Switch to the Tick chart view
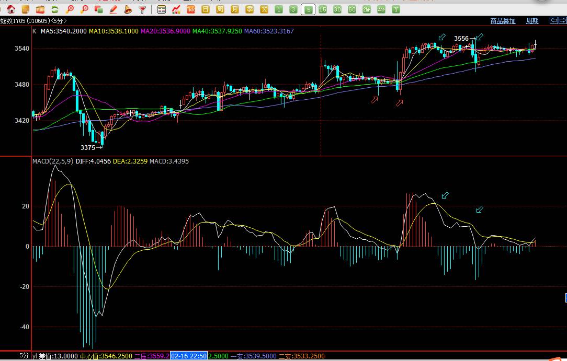The image size is (567, 361). [191, 9]
